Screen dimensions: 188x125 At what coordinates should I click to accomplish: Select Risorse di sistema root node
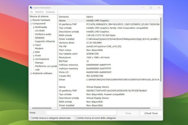click(x=39, y=16)
